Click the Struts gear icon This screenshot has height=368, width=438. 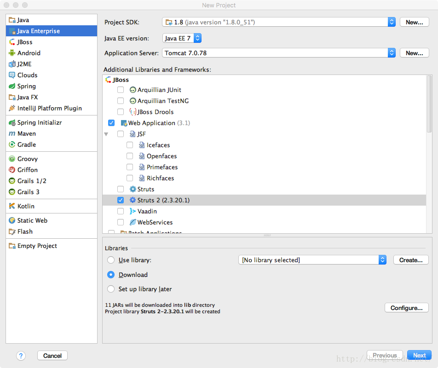pyautogui.click(x=133, y=190)
